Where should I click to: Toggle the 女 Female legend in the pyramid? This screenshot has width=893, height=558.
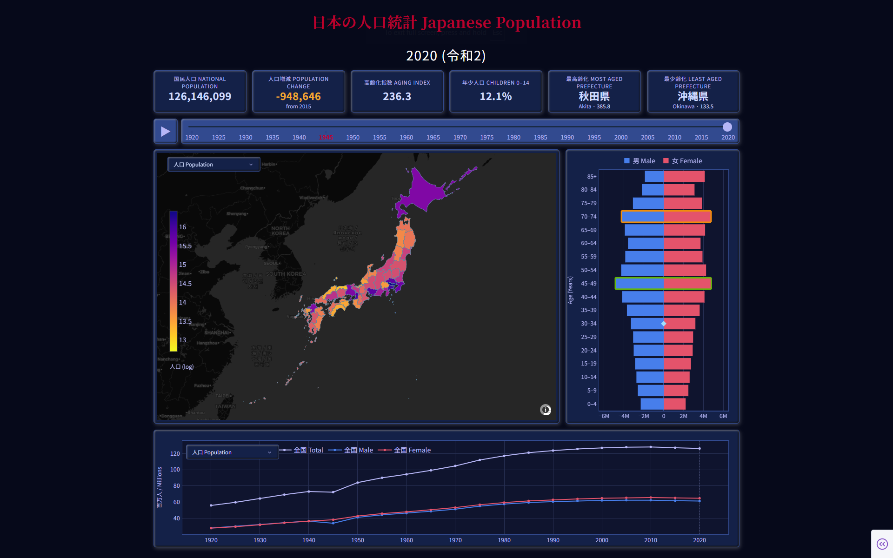(x=682, y=160)
